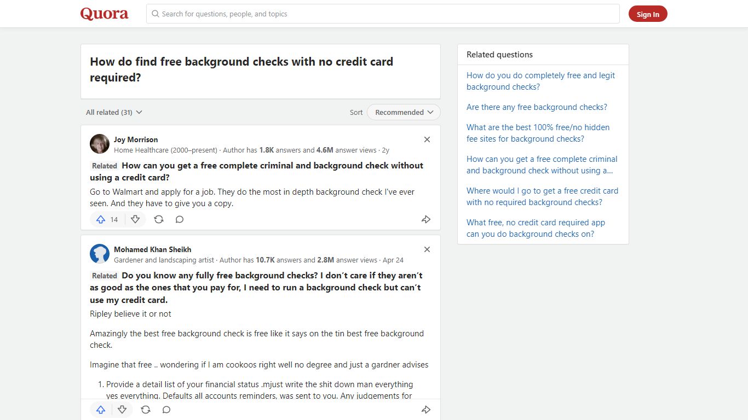This screenshot has width=748, height=420.
Task: Downvote Joy Morrison's answer
Action: tap(135, 219)
